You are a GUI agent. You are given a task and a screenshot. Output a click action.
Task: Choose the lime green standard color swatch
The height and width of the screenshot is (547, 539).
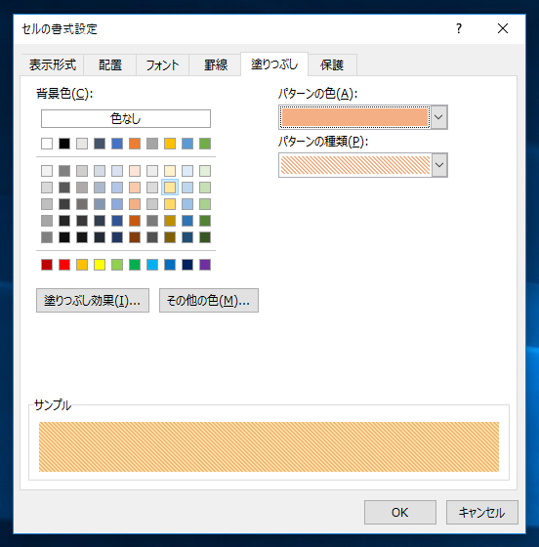point(117,265)
